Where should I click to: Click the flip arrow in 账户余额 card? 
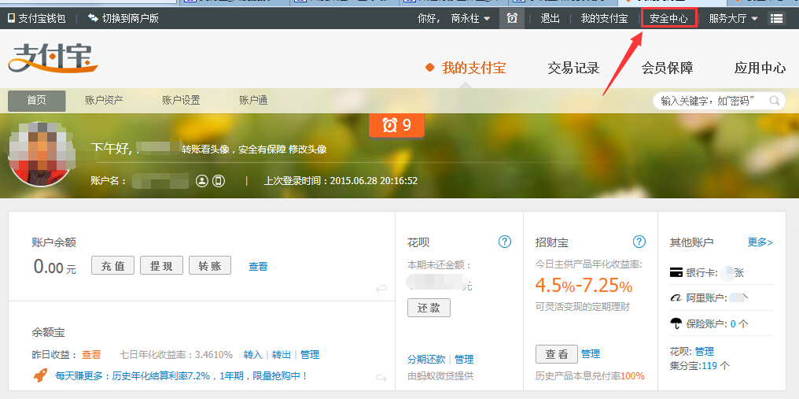[x=381, y=290]
